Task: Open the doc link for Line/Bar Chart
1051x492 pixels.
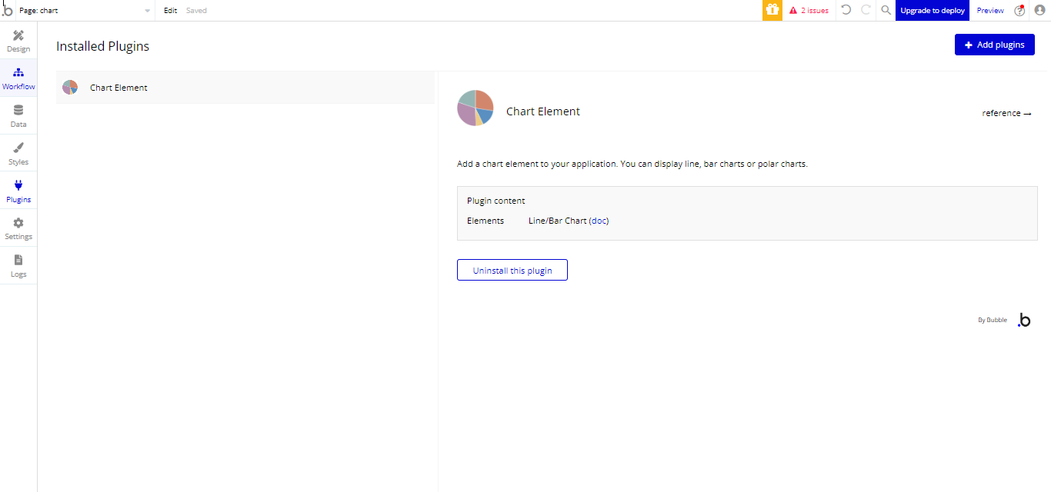Action: point(599,221)
